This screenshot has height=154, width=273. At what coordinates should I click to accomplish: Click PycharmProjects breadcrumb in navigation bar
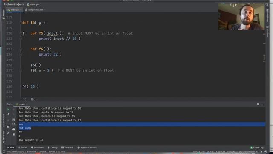(x=14, y=4)
